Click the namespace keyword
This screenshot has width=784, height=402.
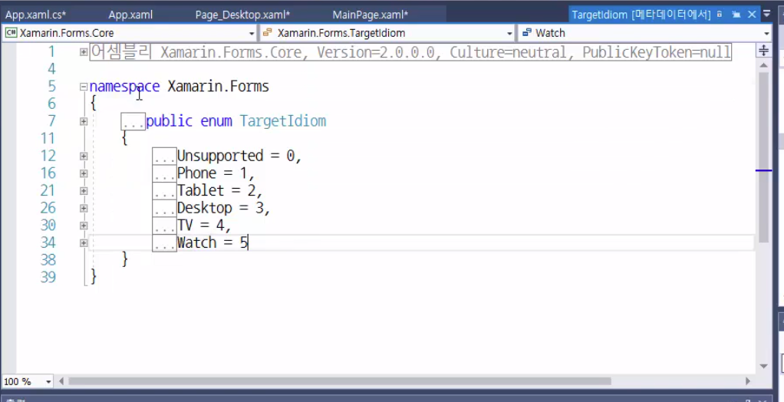point(124,87)
